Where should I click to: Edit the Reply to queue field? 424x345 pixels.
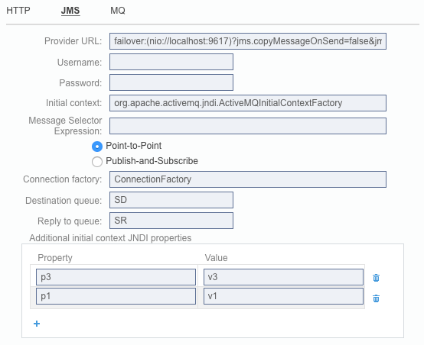point(171,221)
